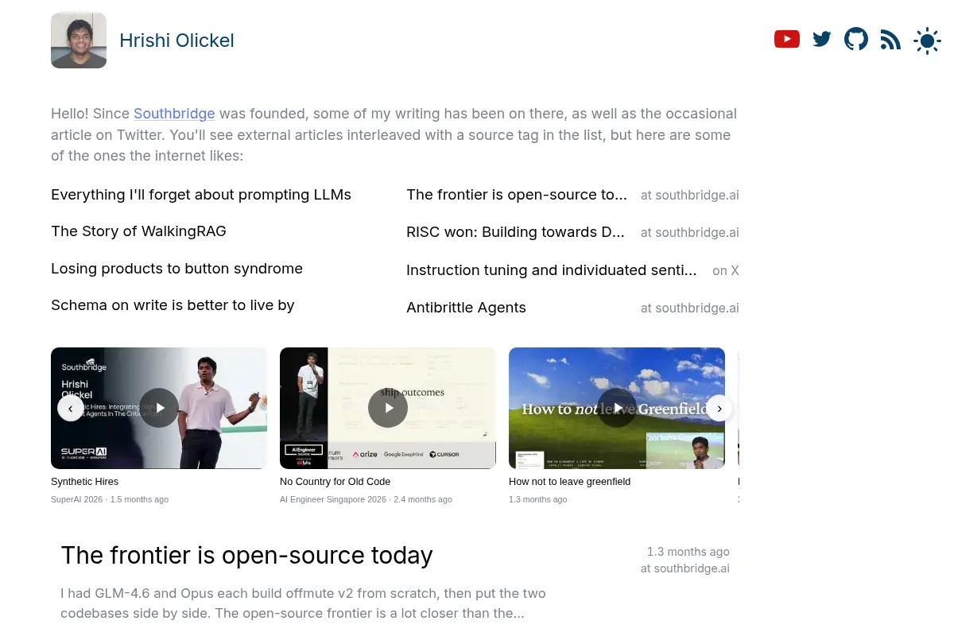
Task: Open The Story of WalkingRAG article
Action: coord(138,231)
